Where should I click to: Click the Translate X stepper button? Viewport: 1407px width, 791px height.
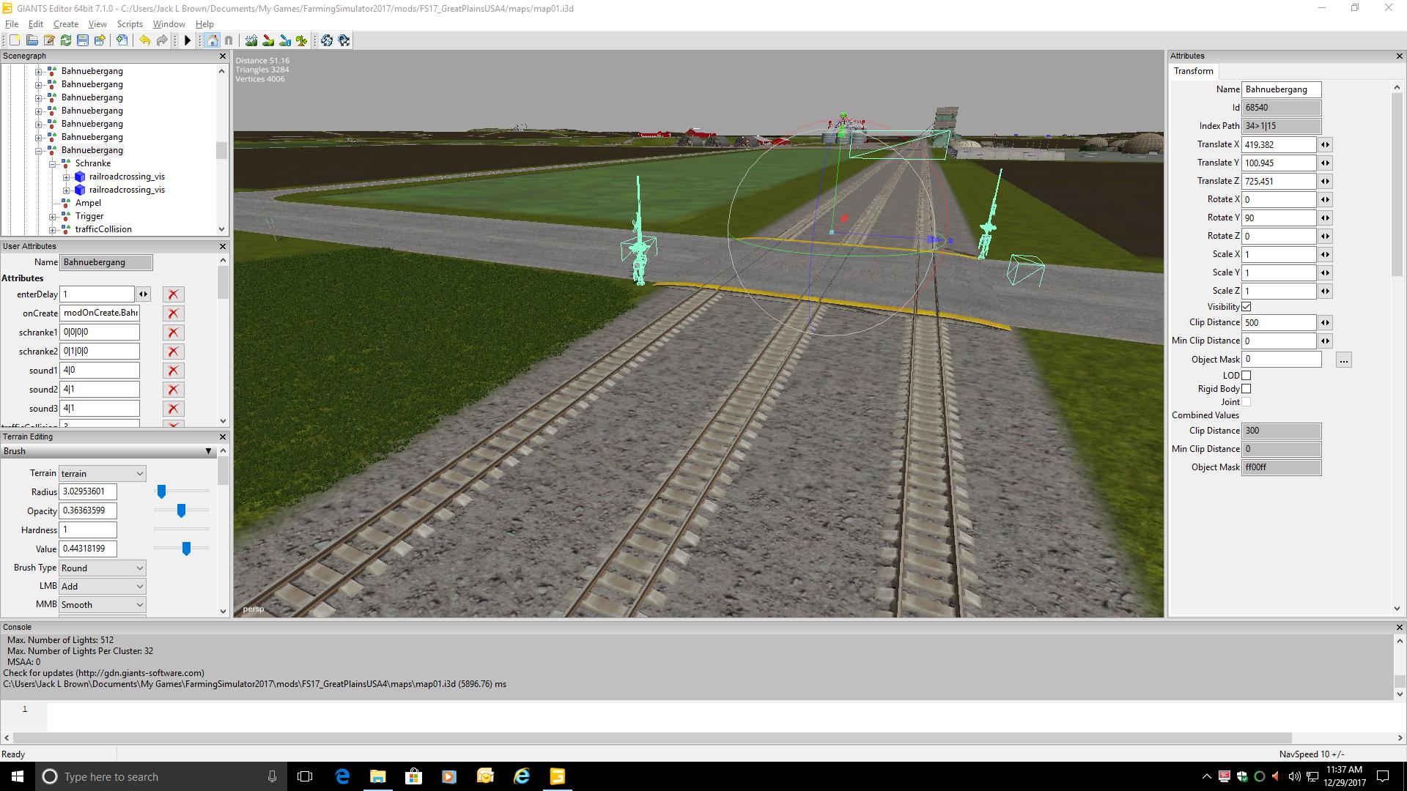[x=1325, y=145]
